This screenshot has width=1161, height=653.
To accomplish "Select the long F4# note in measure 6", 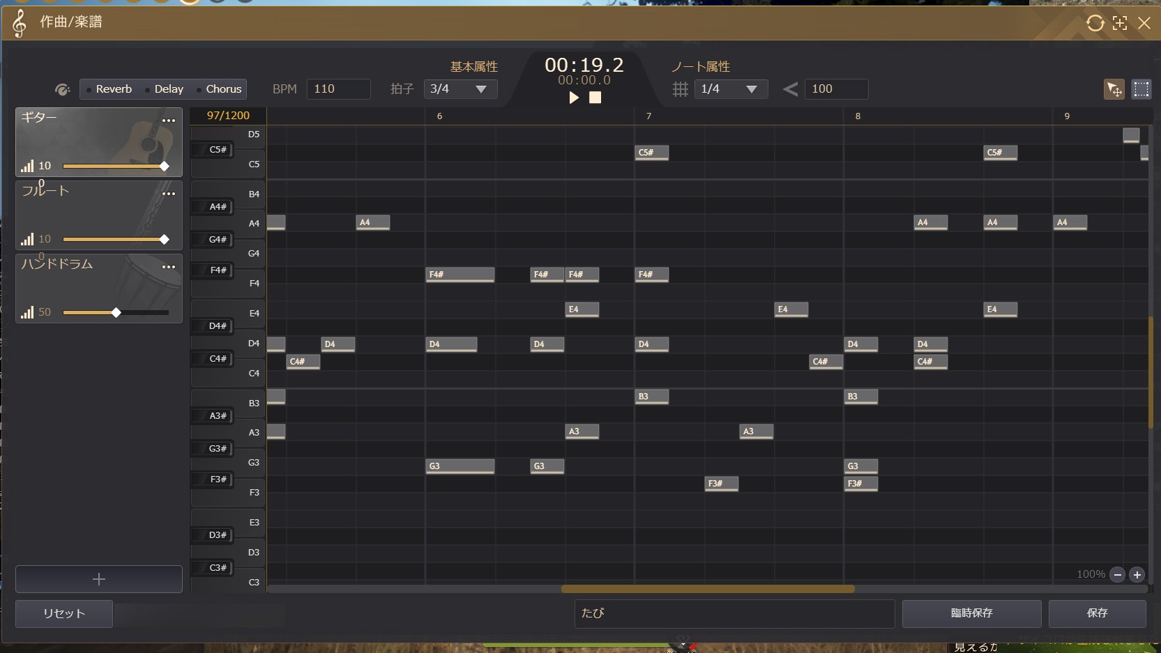I will click(460, 275).
